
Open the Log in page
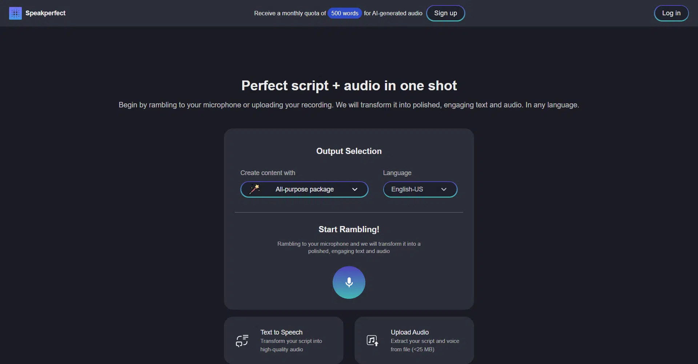click(x=671, y=13)
